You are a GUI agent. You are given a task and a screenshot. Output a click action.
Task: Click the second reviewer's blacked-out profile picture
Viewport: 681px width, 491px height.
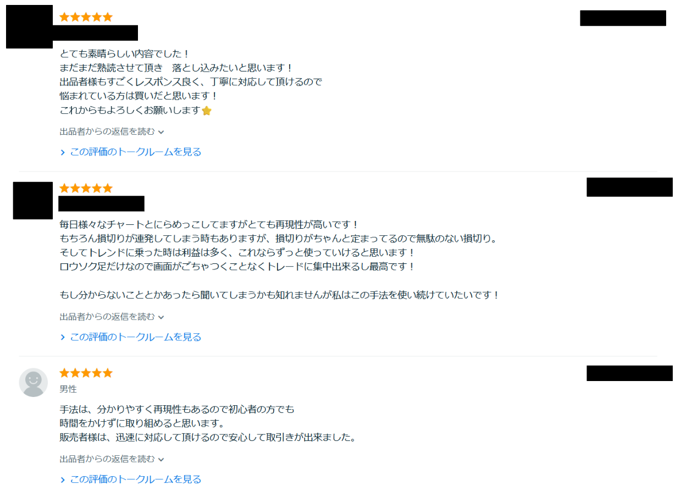[32, 200]
